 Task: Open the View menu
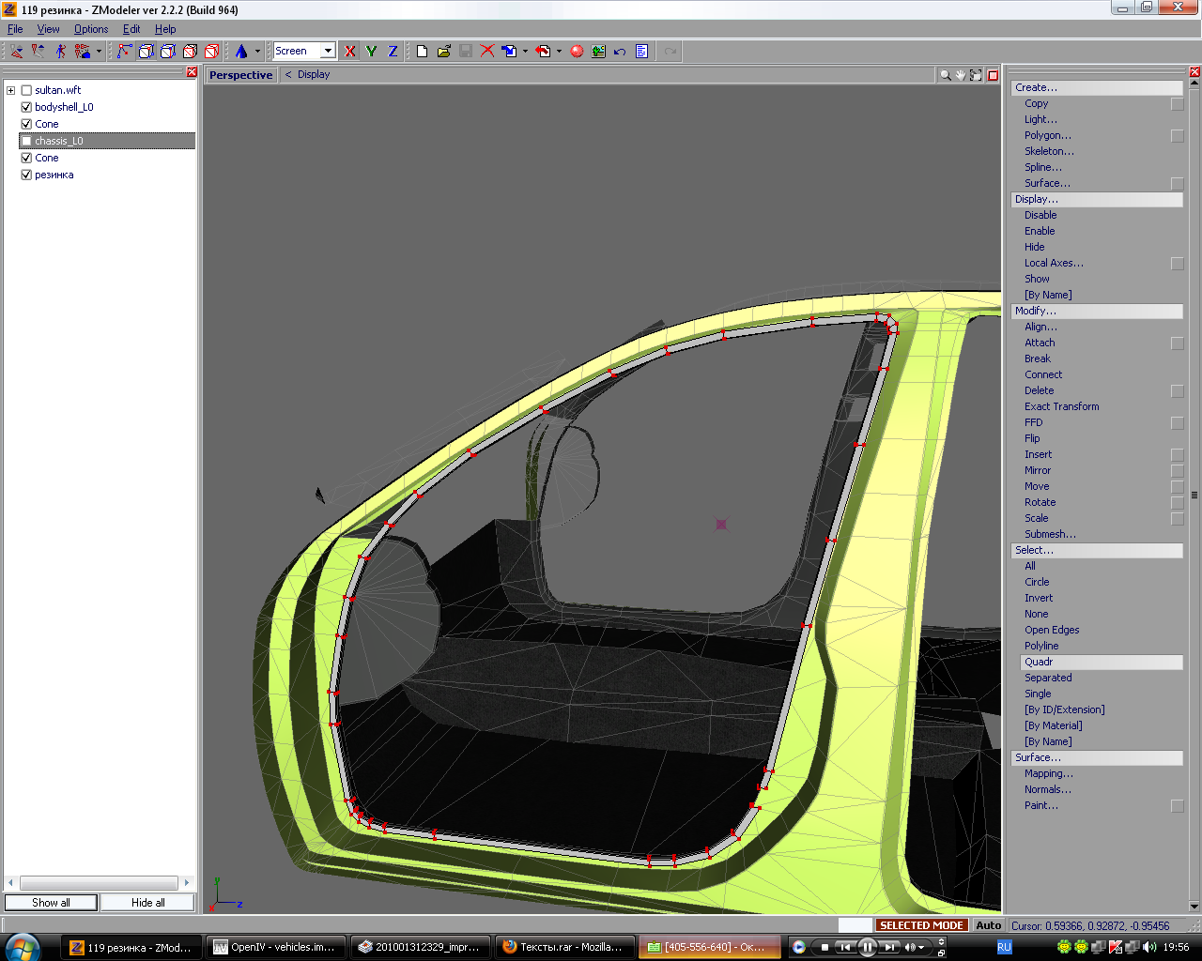pyautogui.click(x=48, y=29)
